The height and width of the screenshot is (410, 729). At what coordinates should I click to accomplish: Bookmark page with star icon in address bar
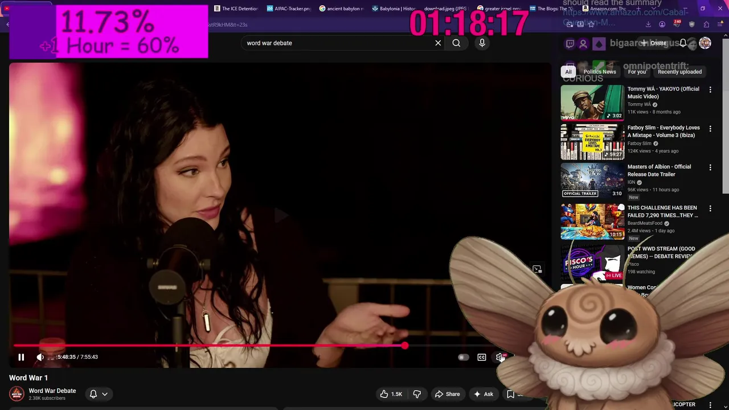[592, 24]
